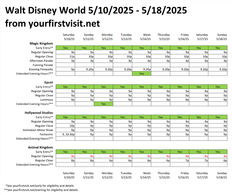Viewport: 232px width, 195px height.
Task: Click Magic Kingdom's 11p Regular Close on 5/10
Action: (x=65, y=56)
